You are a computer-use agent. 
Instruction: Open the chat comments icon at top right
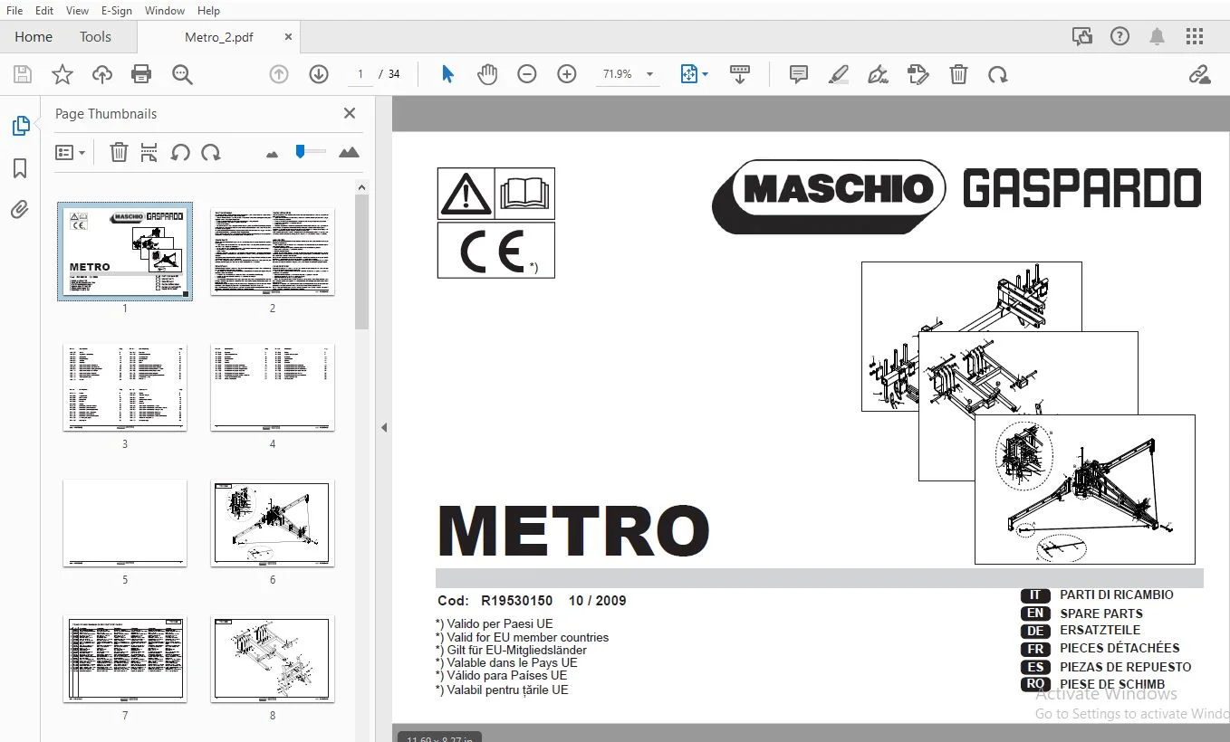(x=1081, y=36)
